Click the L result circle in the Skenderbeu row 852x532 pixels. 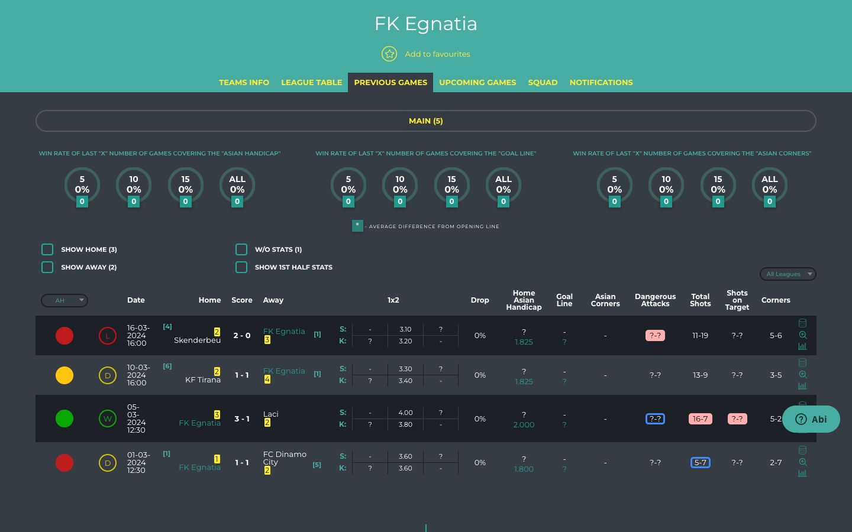point(108,336)
